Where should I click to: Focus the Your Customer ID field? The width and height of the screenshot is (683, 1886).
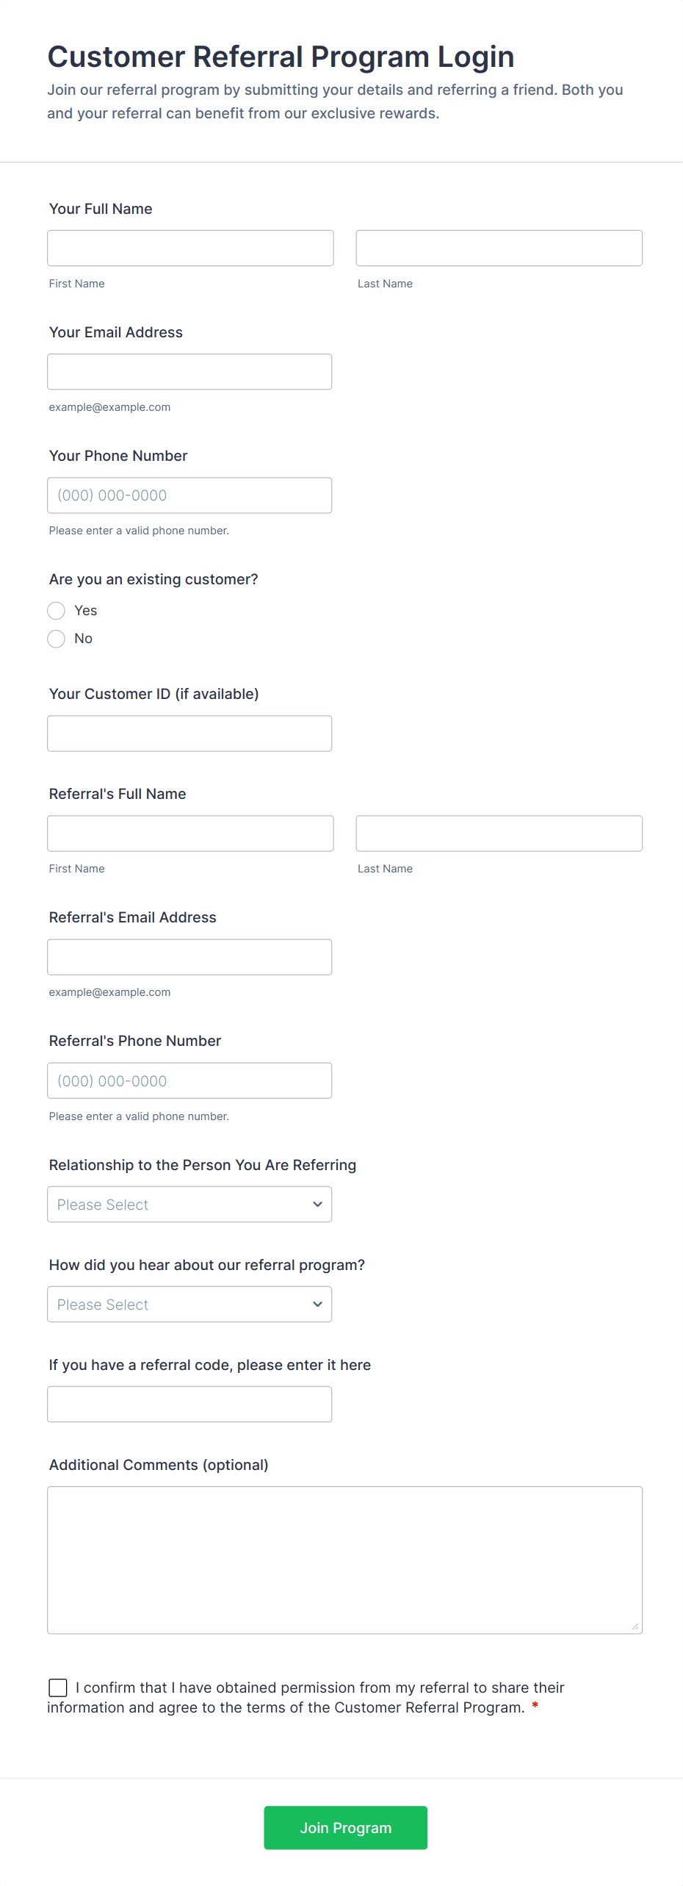pyautogui.click(x=189, y=734)
